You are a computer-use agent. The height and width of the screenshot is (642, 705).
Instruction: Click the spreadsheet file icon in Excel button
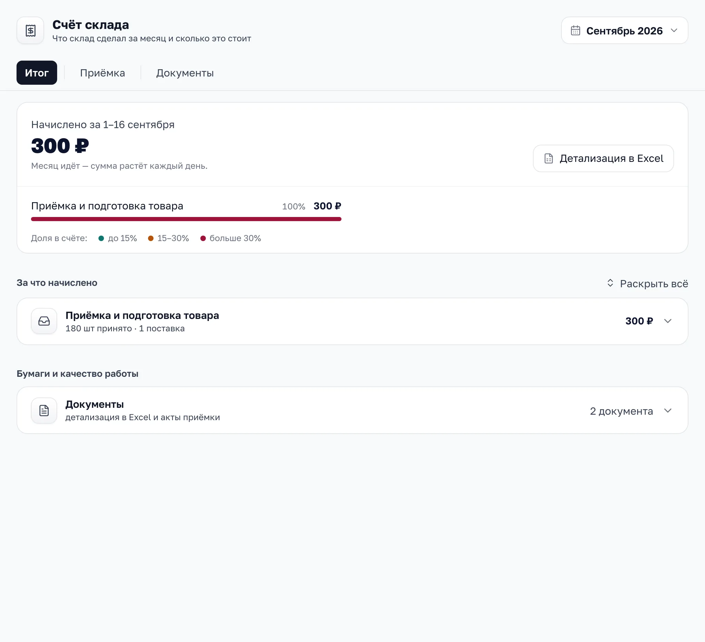click(548, 158)
